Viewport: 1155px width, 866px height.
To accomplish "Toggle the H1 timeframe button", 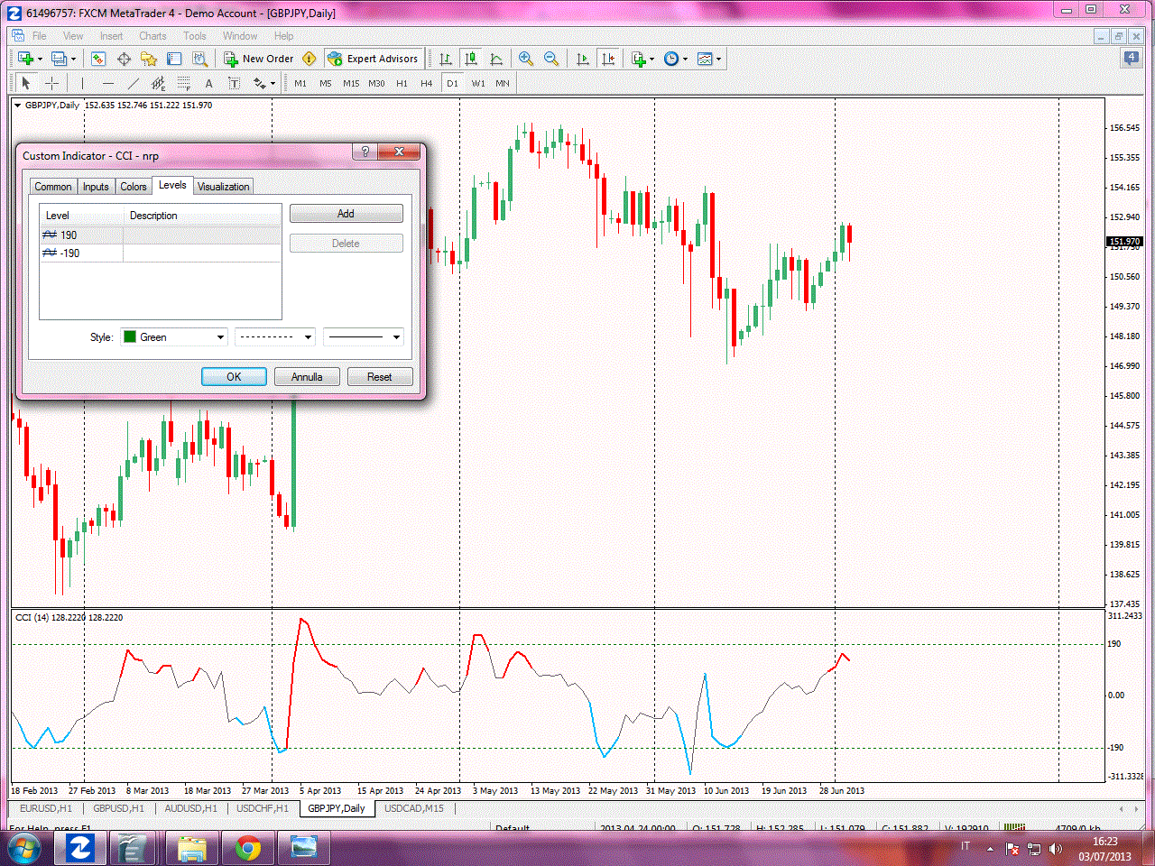I will pos(402,83).
